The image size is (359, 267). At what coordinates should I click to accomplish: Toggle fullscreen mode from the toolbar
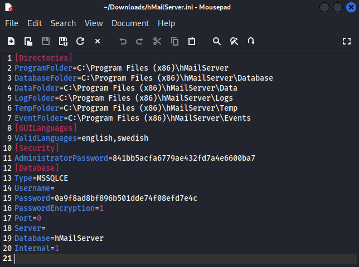347,41
